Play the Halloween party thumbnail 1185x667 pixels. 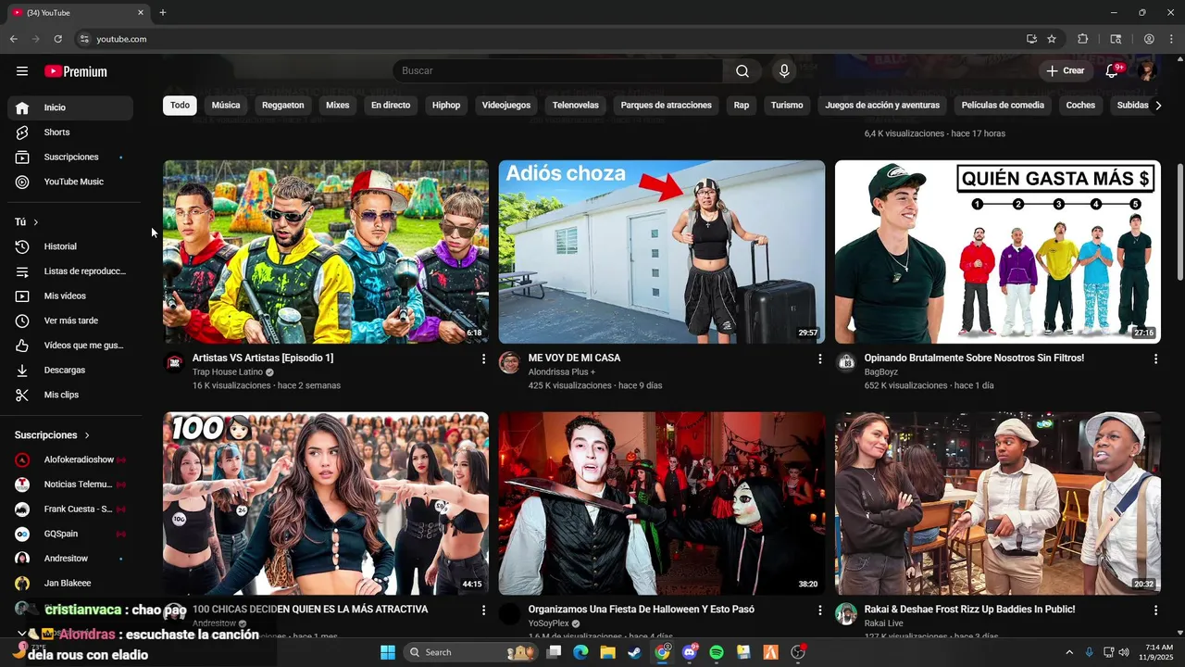pyautogui.click(x=662, y=504)
